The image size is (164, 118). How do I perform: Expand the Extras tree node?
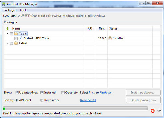click(7, 43)
